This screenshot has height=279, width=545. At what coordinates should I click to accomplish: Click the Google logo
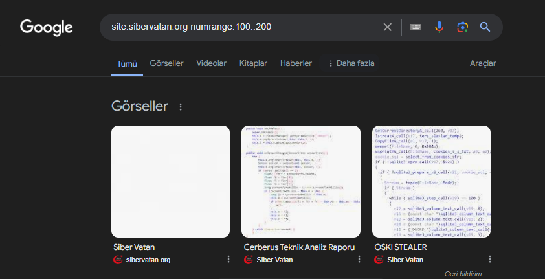point(46,27)
